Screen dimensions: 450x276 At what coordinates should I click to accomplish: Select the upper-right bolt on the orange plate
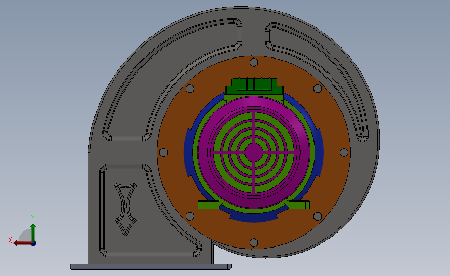pos(318,89)
